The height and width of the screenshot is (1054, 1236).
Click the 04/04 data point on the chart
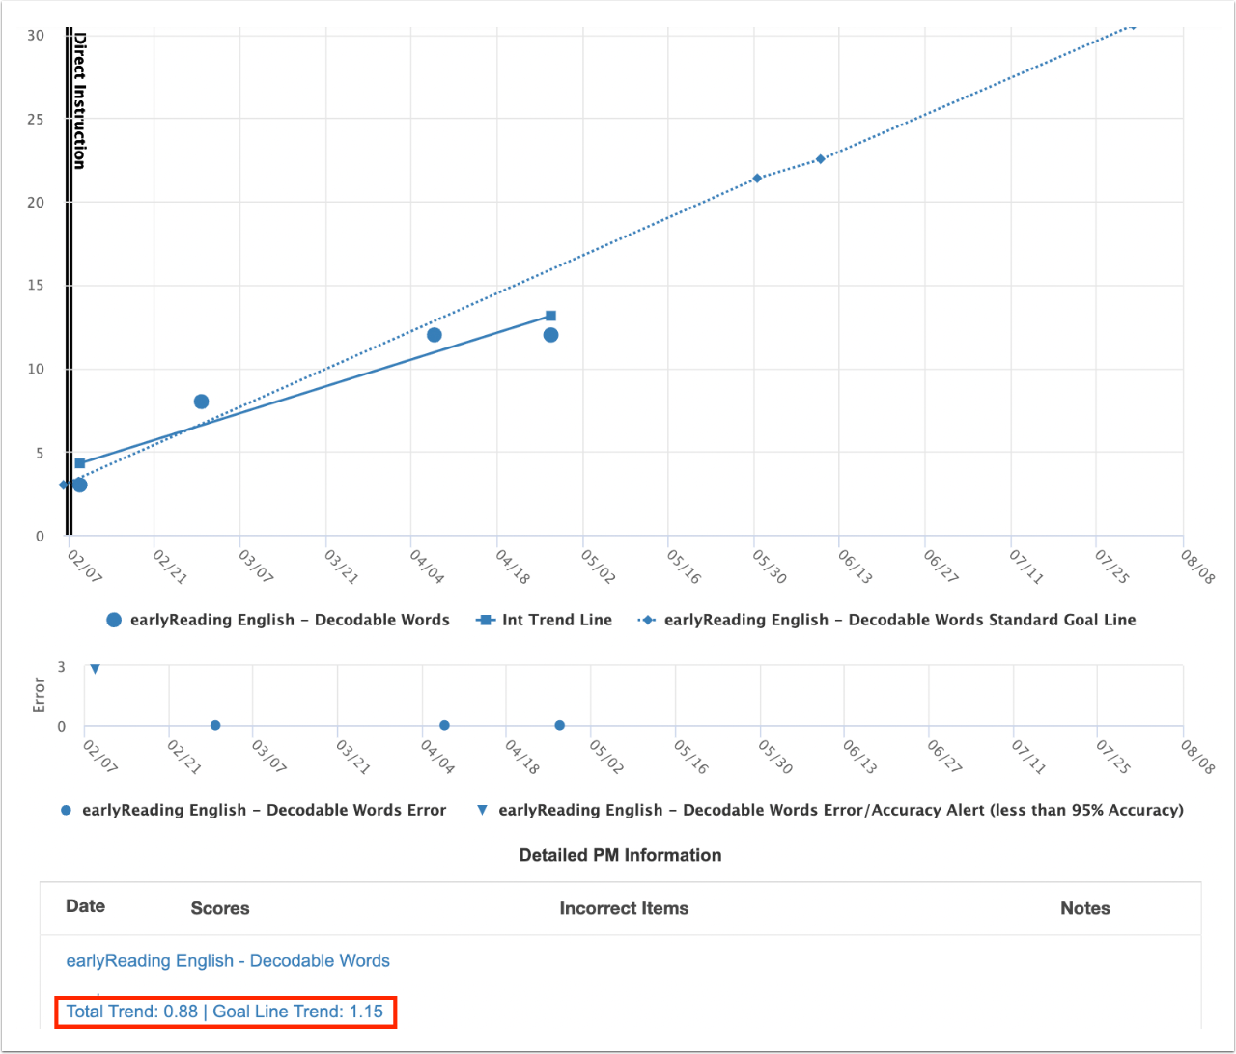435,334
